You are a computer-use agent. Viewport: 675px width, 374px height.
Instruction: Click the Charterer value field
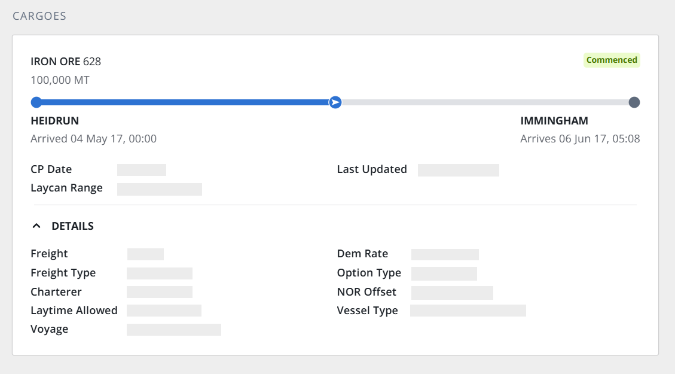[x=160, y=292]
